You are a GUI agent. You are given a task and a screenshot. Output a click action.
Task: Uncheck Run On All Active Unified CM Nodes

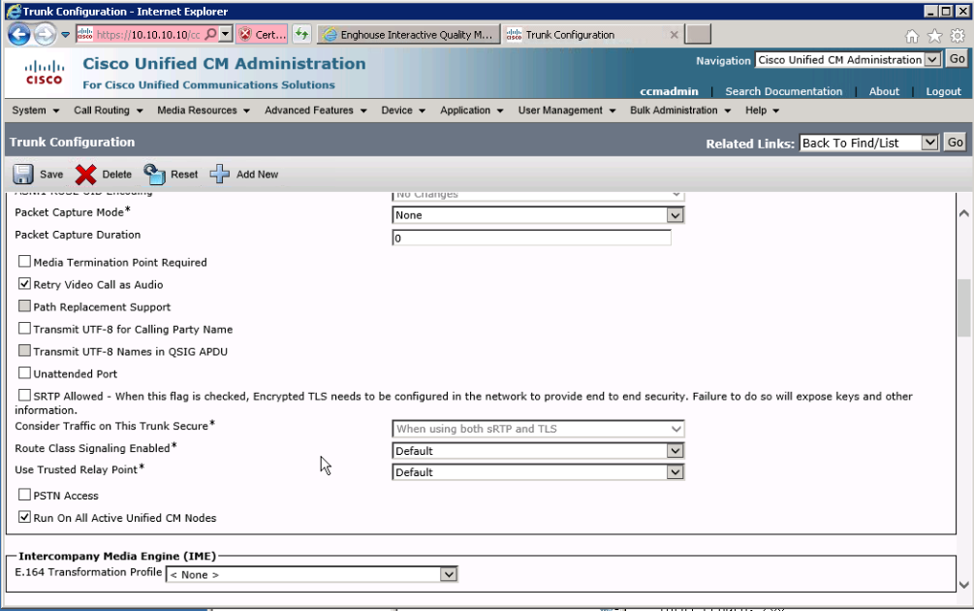[24, 517]
